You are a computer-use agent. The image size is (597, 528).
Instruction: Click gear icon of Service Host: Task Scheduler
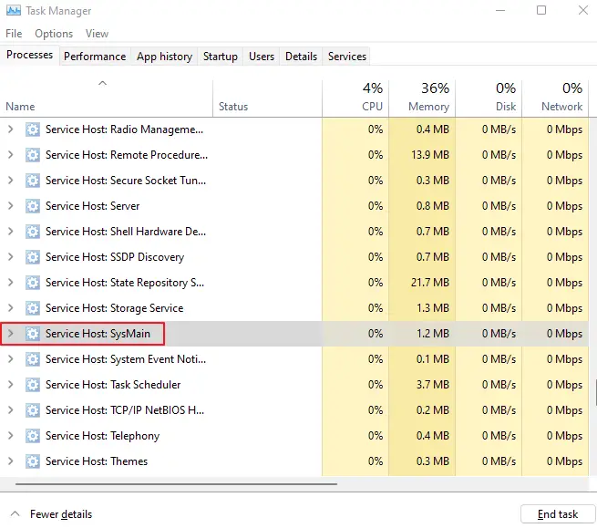pos(33,385)
